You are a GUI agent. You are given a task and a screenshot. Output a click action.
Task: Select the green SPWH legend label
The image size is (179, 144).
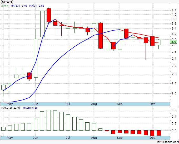tap(5, 6)
